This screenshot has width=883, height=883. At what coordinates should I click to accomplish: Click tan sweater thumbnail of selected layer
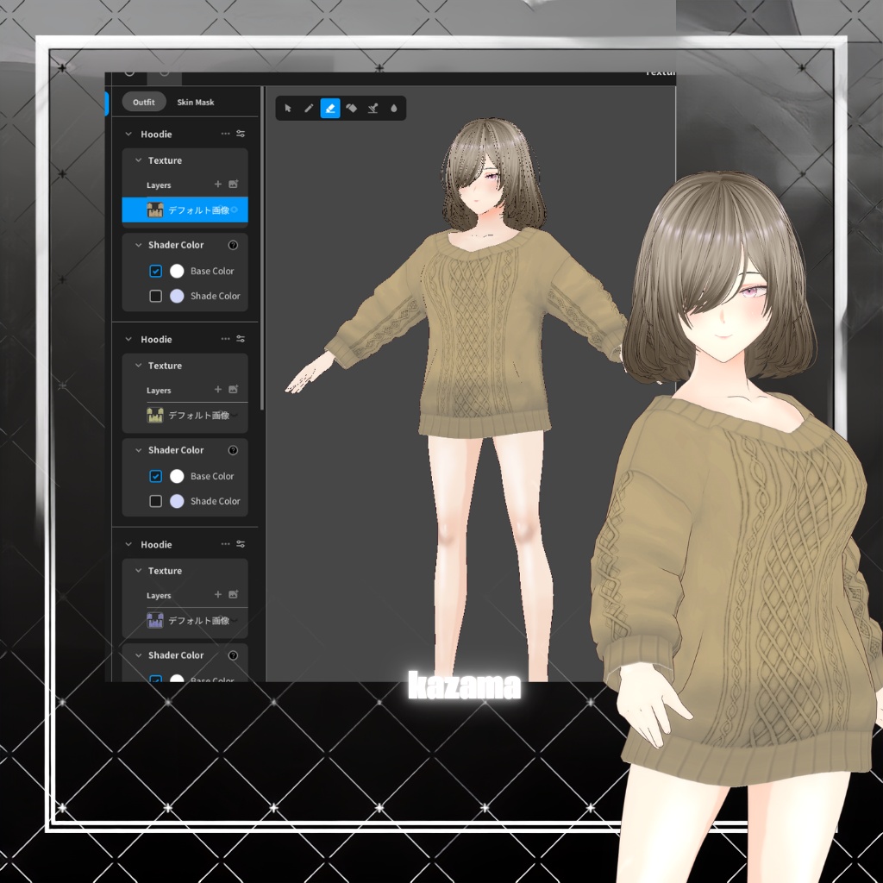[x=155, y=210]
